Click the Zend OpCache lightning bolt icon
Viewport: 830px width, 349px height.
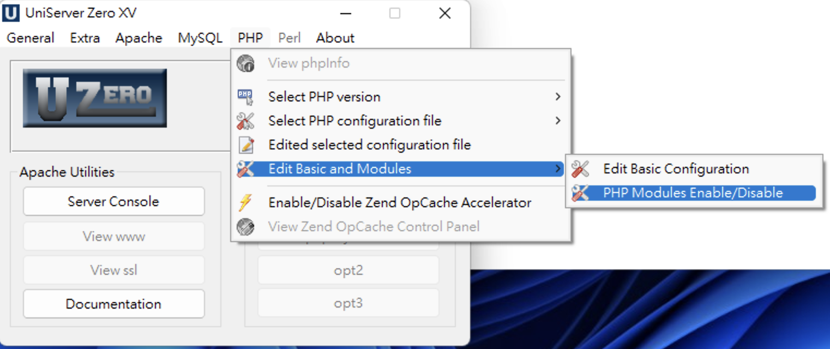click(246, 203)
